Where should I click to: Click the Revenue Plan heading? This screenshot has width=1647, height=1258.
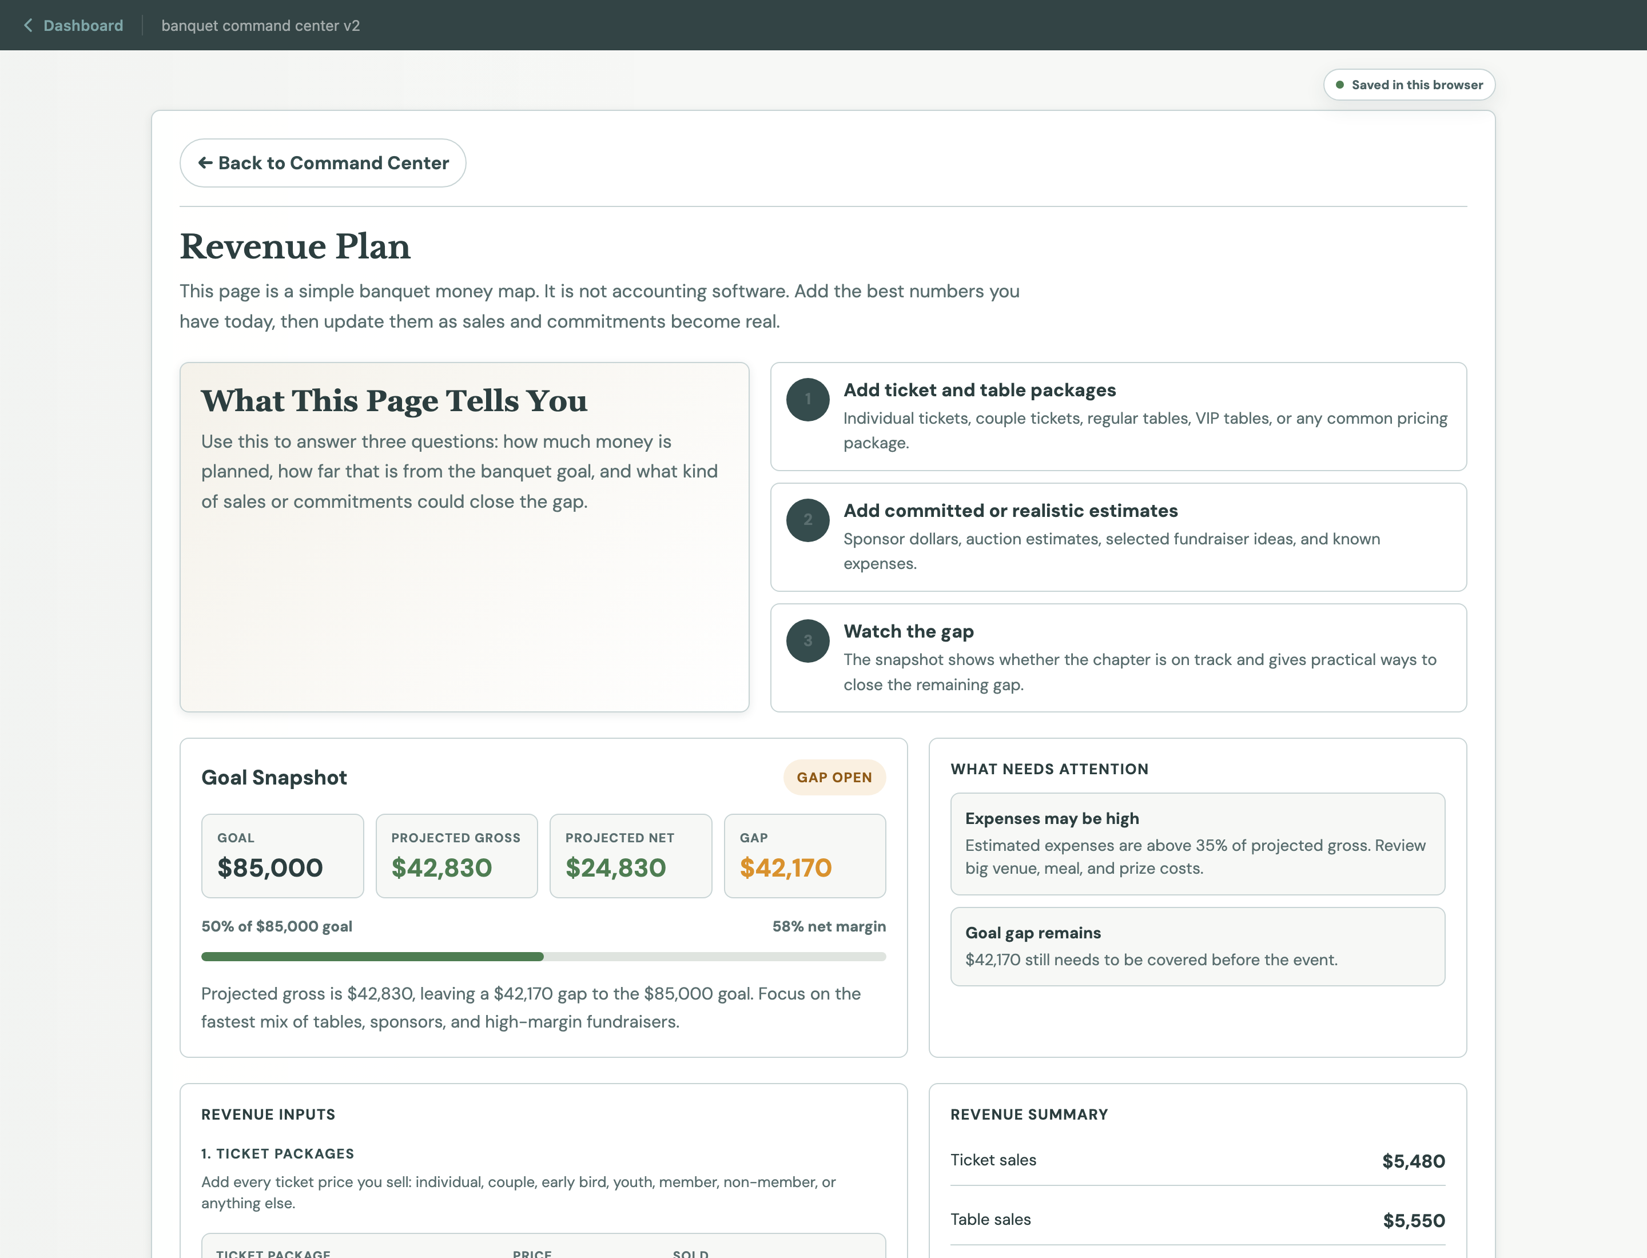(295, 246)
